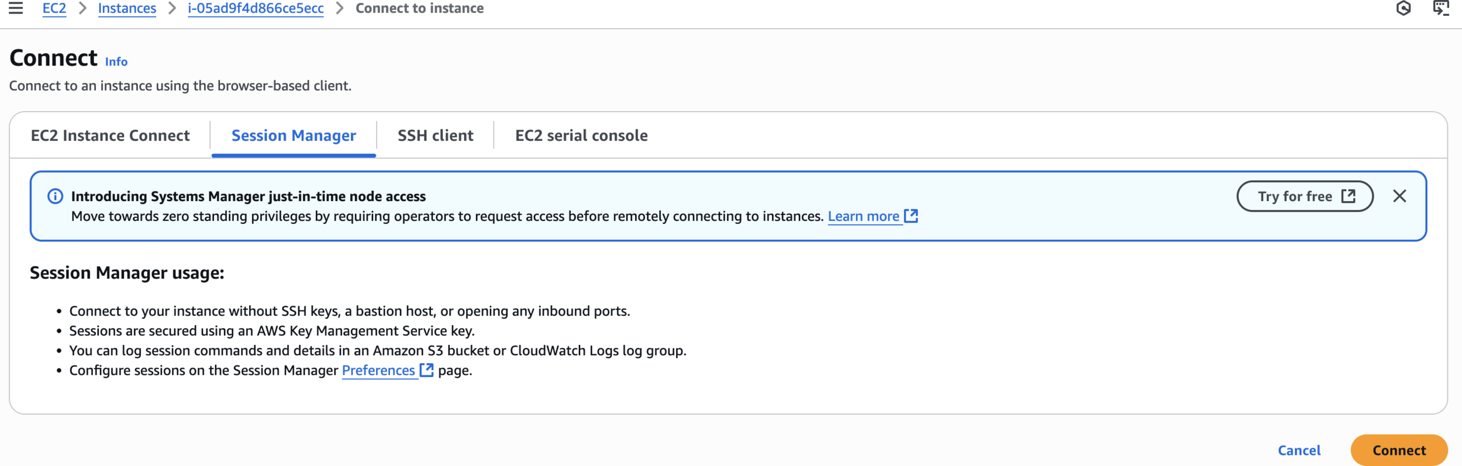Viewport: 1462px width, 466px height.
Task: Click the info circle icon in the banner
Action: (x=55, y=196)
